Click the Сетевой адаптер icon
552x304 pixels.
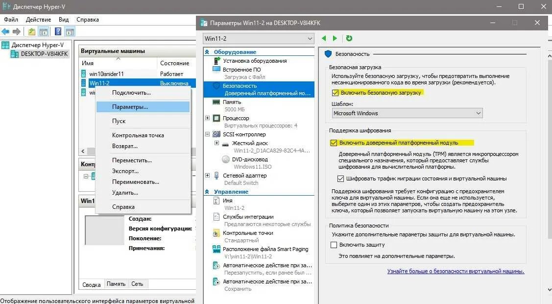point(216,176)
